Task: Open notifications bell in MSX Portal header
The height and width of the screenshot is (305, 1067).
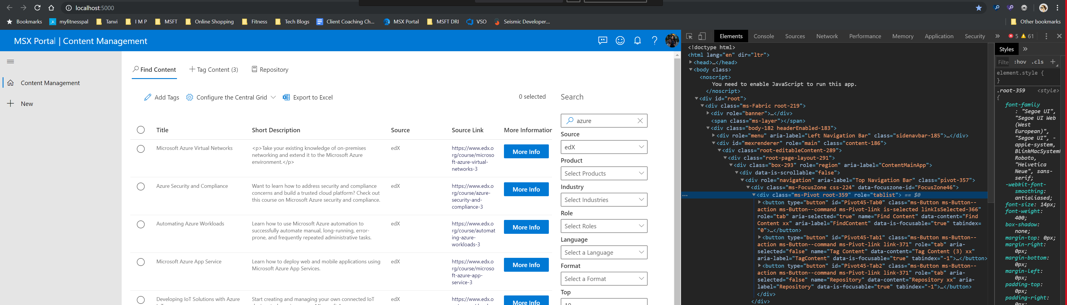Action: coord(637,41)
